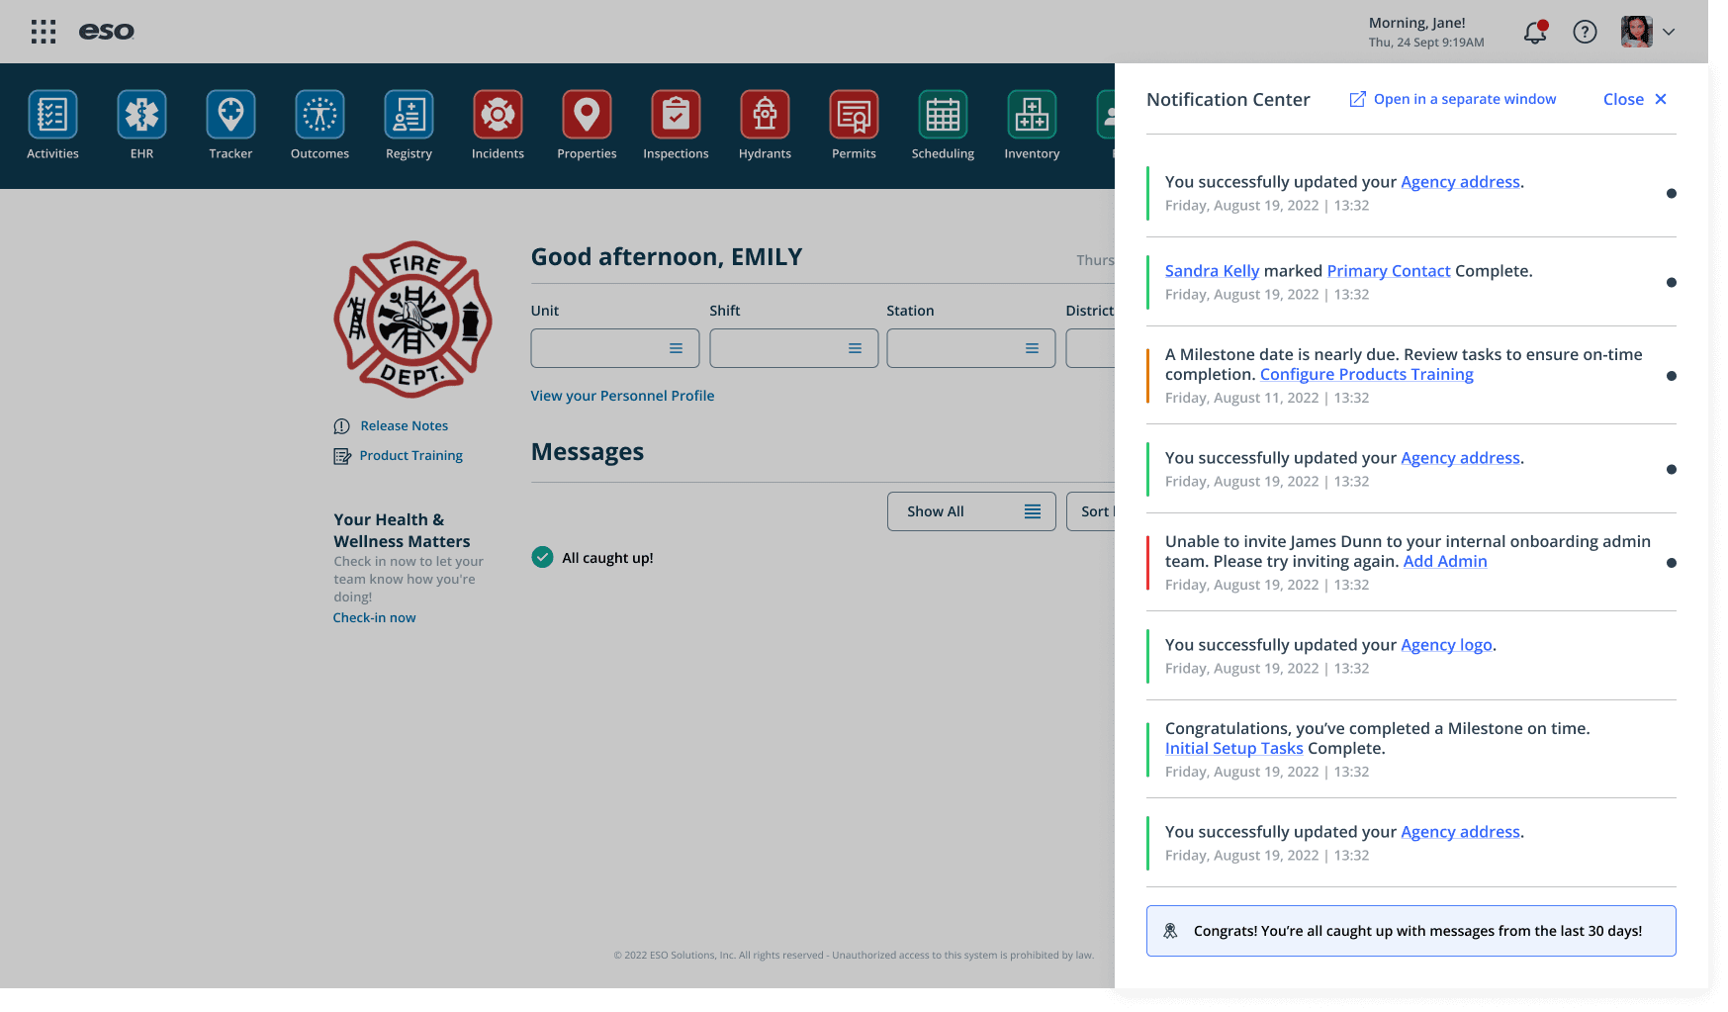
Task: Open the District dropdown field
Action: pos(1091,348)
